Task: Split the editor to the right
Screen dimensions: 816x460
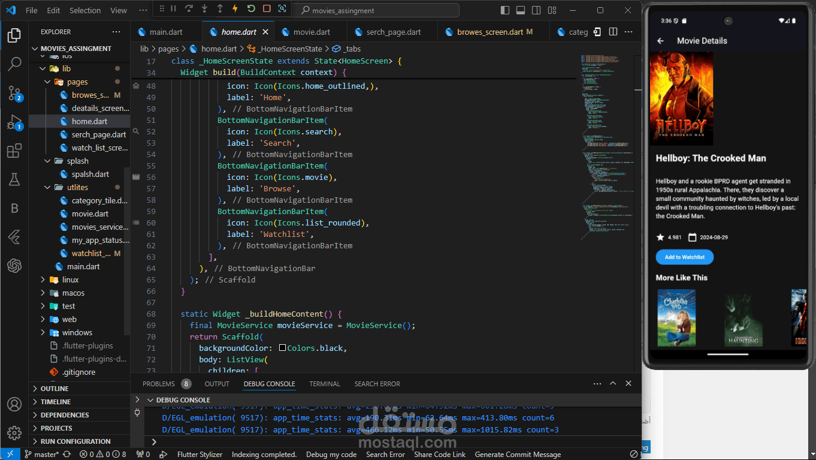Action: [613, 32]
